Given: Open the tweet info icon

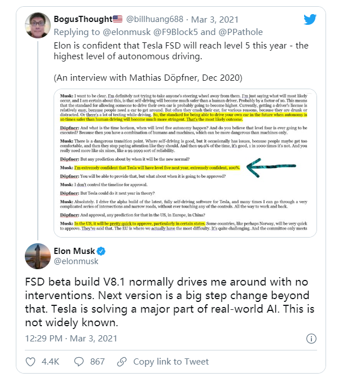Looking at the screenshot, I should coord(311,339).
